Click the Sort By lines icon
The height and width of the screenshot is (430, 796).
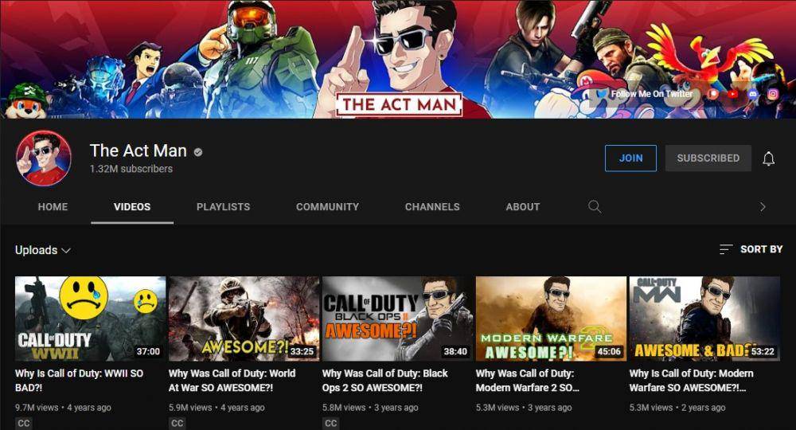(726, 249)
